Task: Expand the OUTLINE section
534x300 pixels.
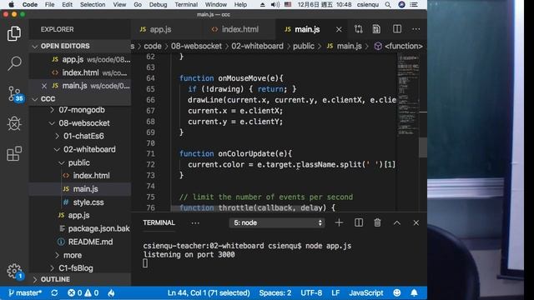Action: pyautogui.click(x=80, y=279)
